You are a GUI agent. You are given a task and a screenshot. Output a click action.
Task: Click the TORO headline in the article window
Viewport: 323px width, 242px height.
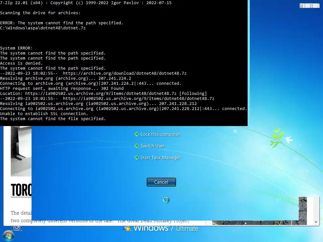(x=21, y=190)
